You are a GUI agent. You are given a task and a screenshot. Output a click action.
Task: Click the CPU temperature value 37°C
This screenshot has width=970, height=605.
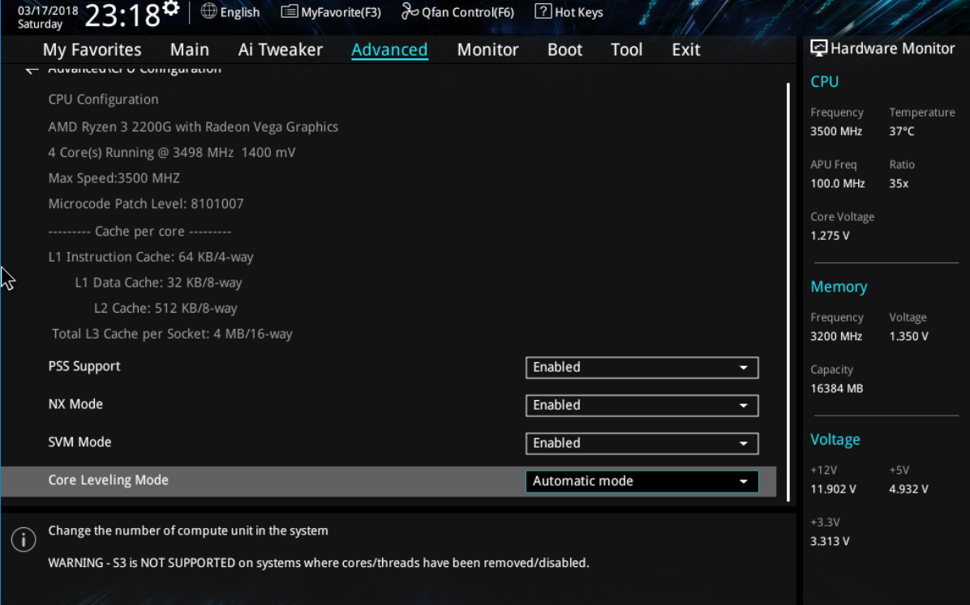pyautogui.click(x=902, y=131)
